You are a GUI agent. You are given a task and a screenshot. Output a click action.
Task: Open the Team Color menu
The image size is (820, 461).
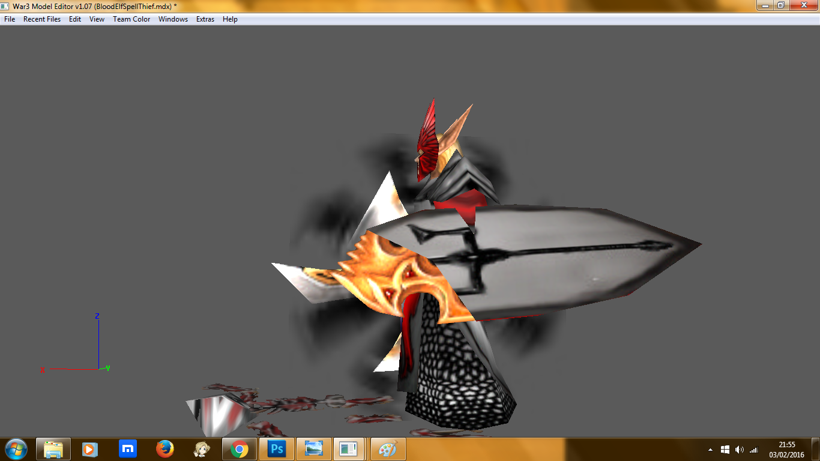(131, 19)
